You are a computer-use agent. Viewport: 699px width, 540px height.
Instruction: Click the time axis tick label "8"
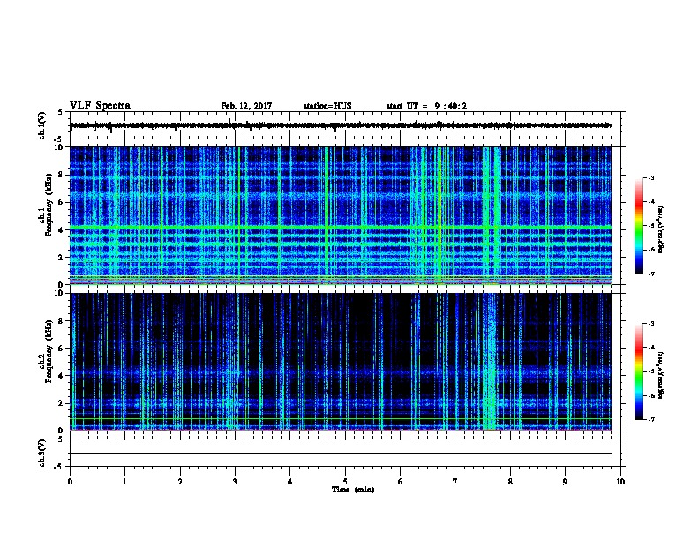tap(510, 482)
